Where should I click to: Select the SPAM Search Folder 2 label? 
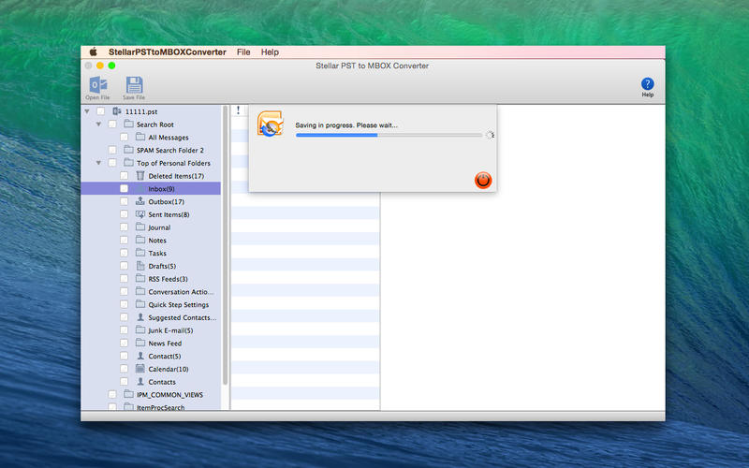[170, 150]
